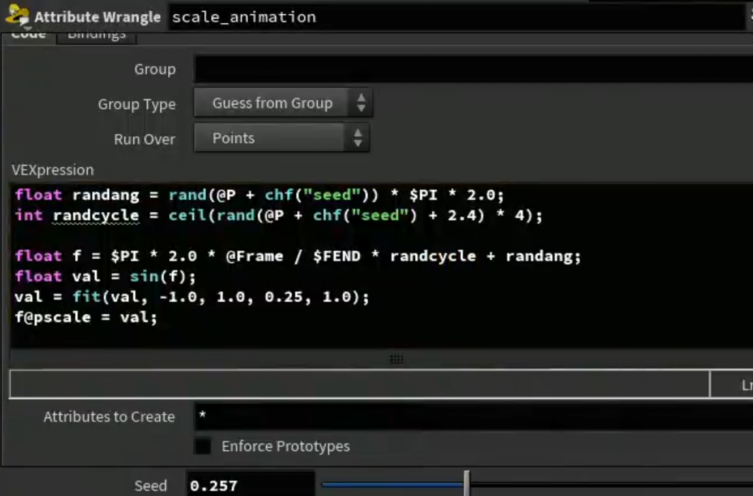This screenshot has width=753, height=496.
Task: Toggle the Enforce Prototypes checkbox
Action: coord(202,446)
